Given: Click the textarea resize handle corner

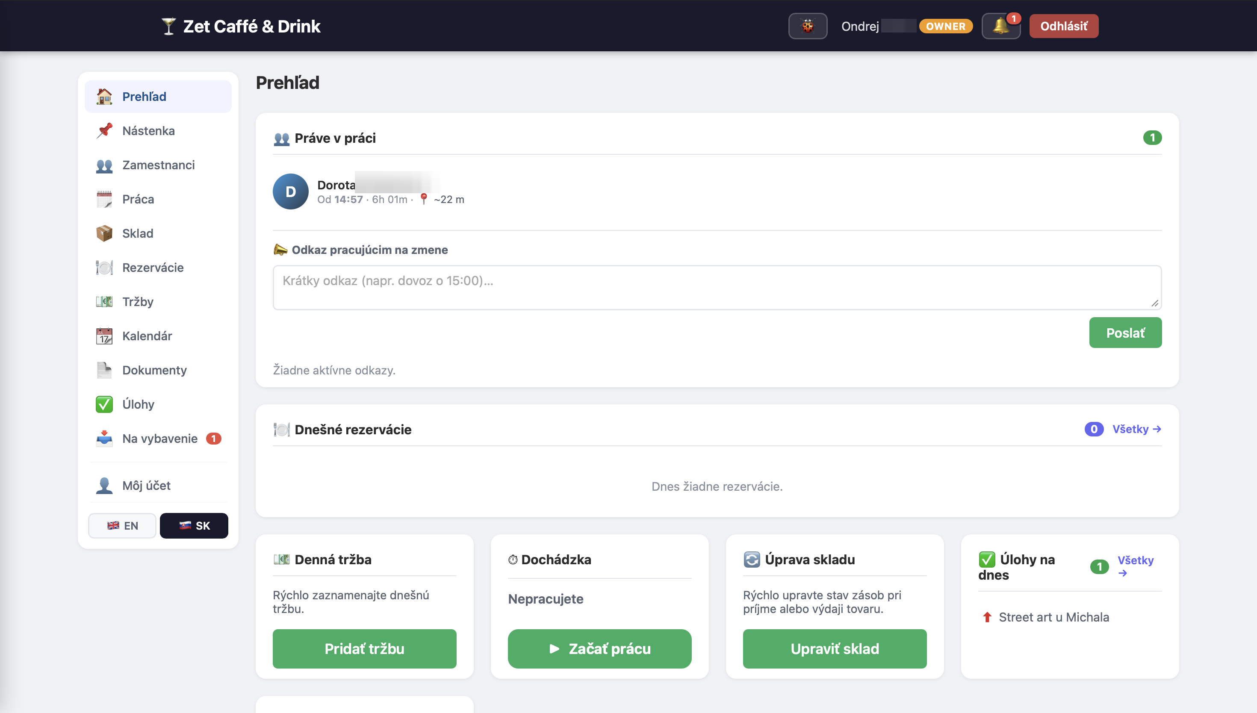Looking at the screenshot, I should point(1155,303).
